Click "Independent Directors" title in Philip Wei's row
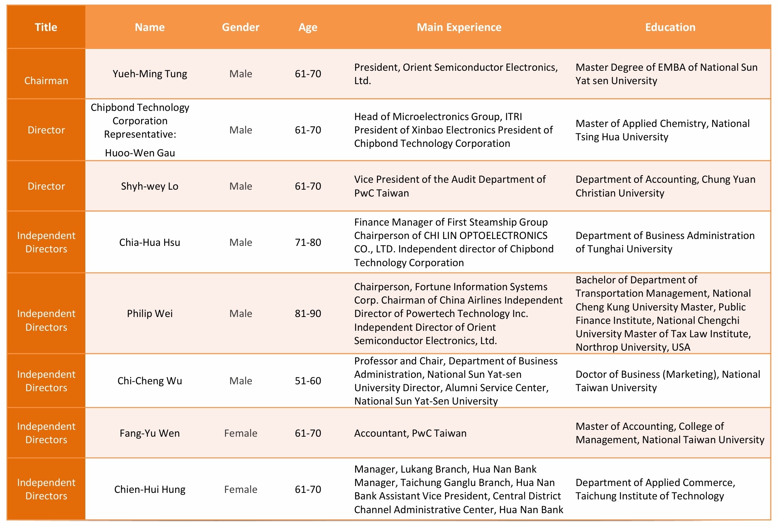This screenshot has width=778, height=525. point(46,320)
